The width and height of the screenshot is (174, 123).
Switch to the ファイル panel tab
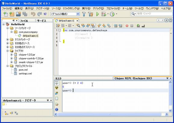[x=27, y=21]
